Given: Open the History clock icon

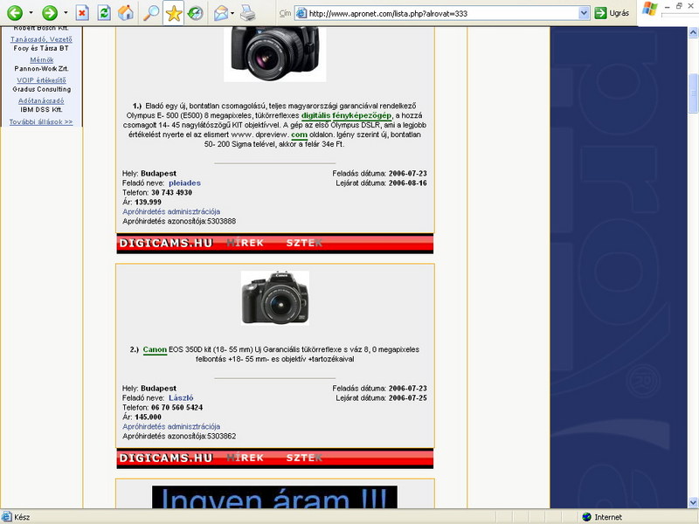Looking at the screenshot, I should tap(196, 13).
